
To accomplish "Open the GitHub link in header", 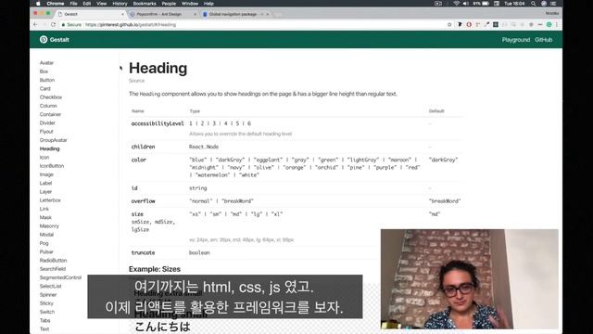I will point(544,40).
